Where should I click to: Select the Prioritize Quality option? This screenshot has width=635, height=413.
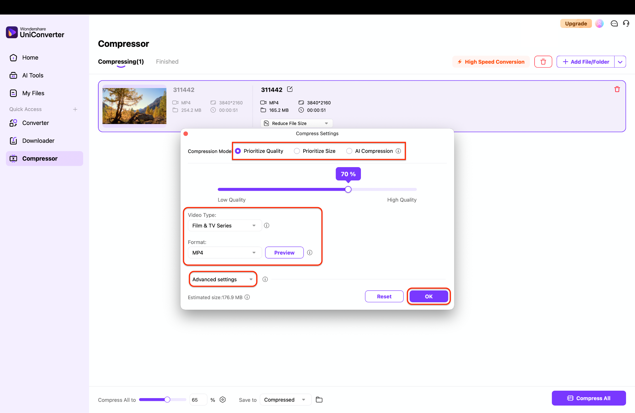238,151
